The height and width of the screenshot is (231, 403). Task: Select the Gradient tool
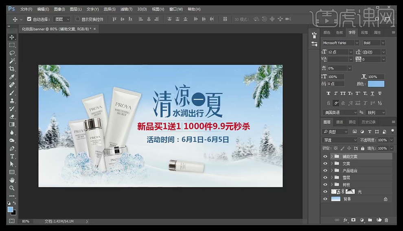coord(12,125)
